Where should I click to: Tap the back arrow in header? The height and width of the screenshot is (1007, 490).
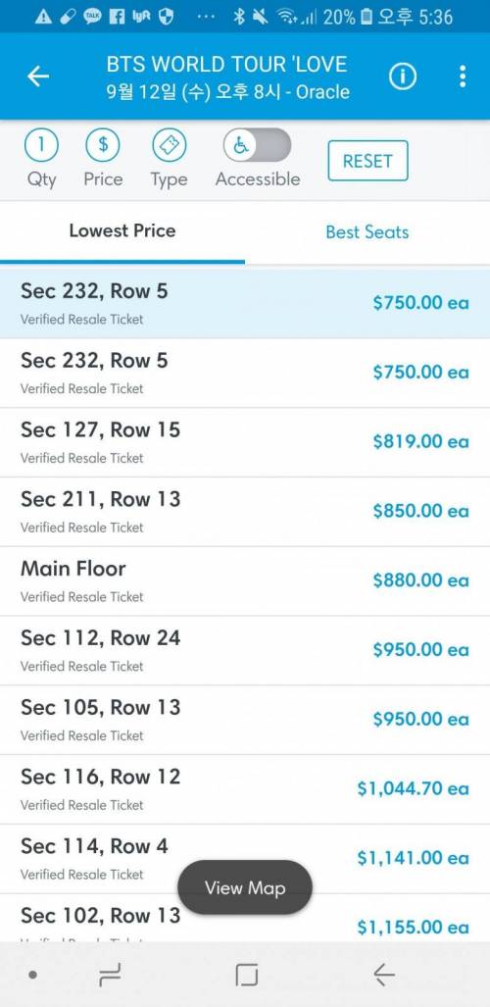38,76
